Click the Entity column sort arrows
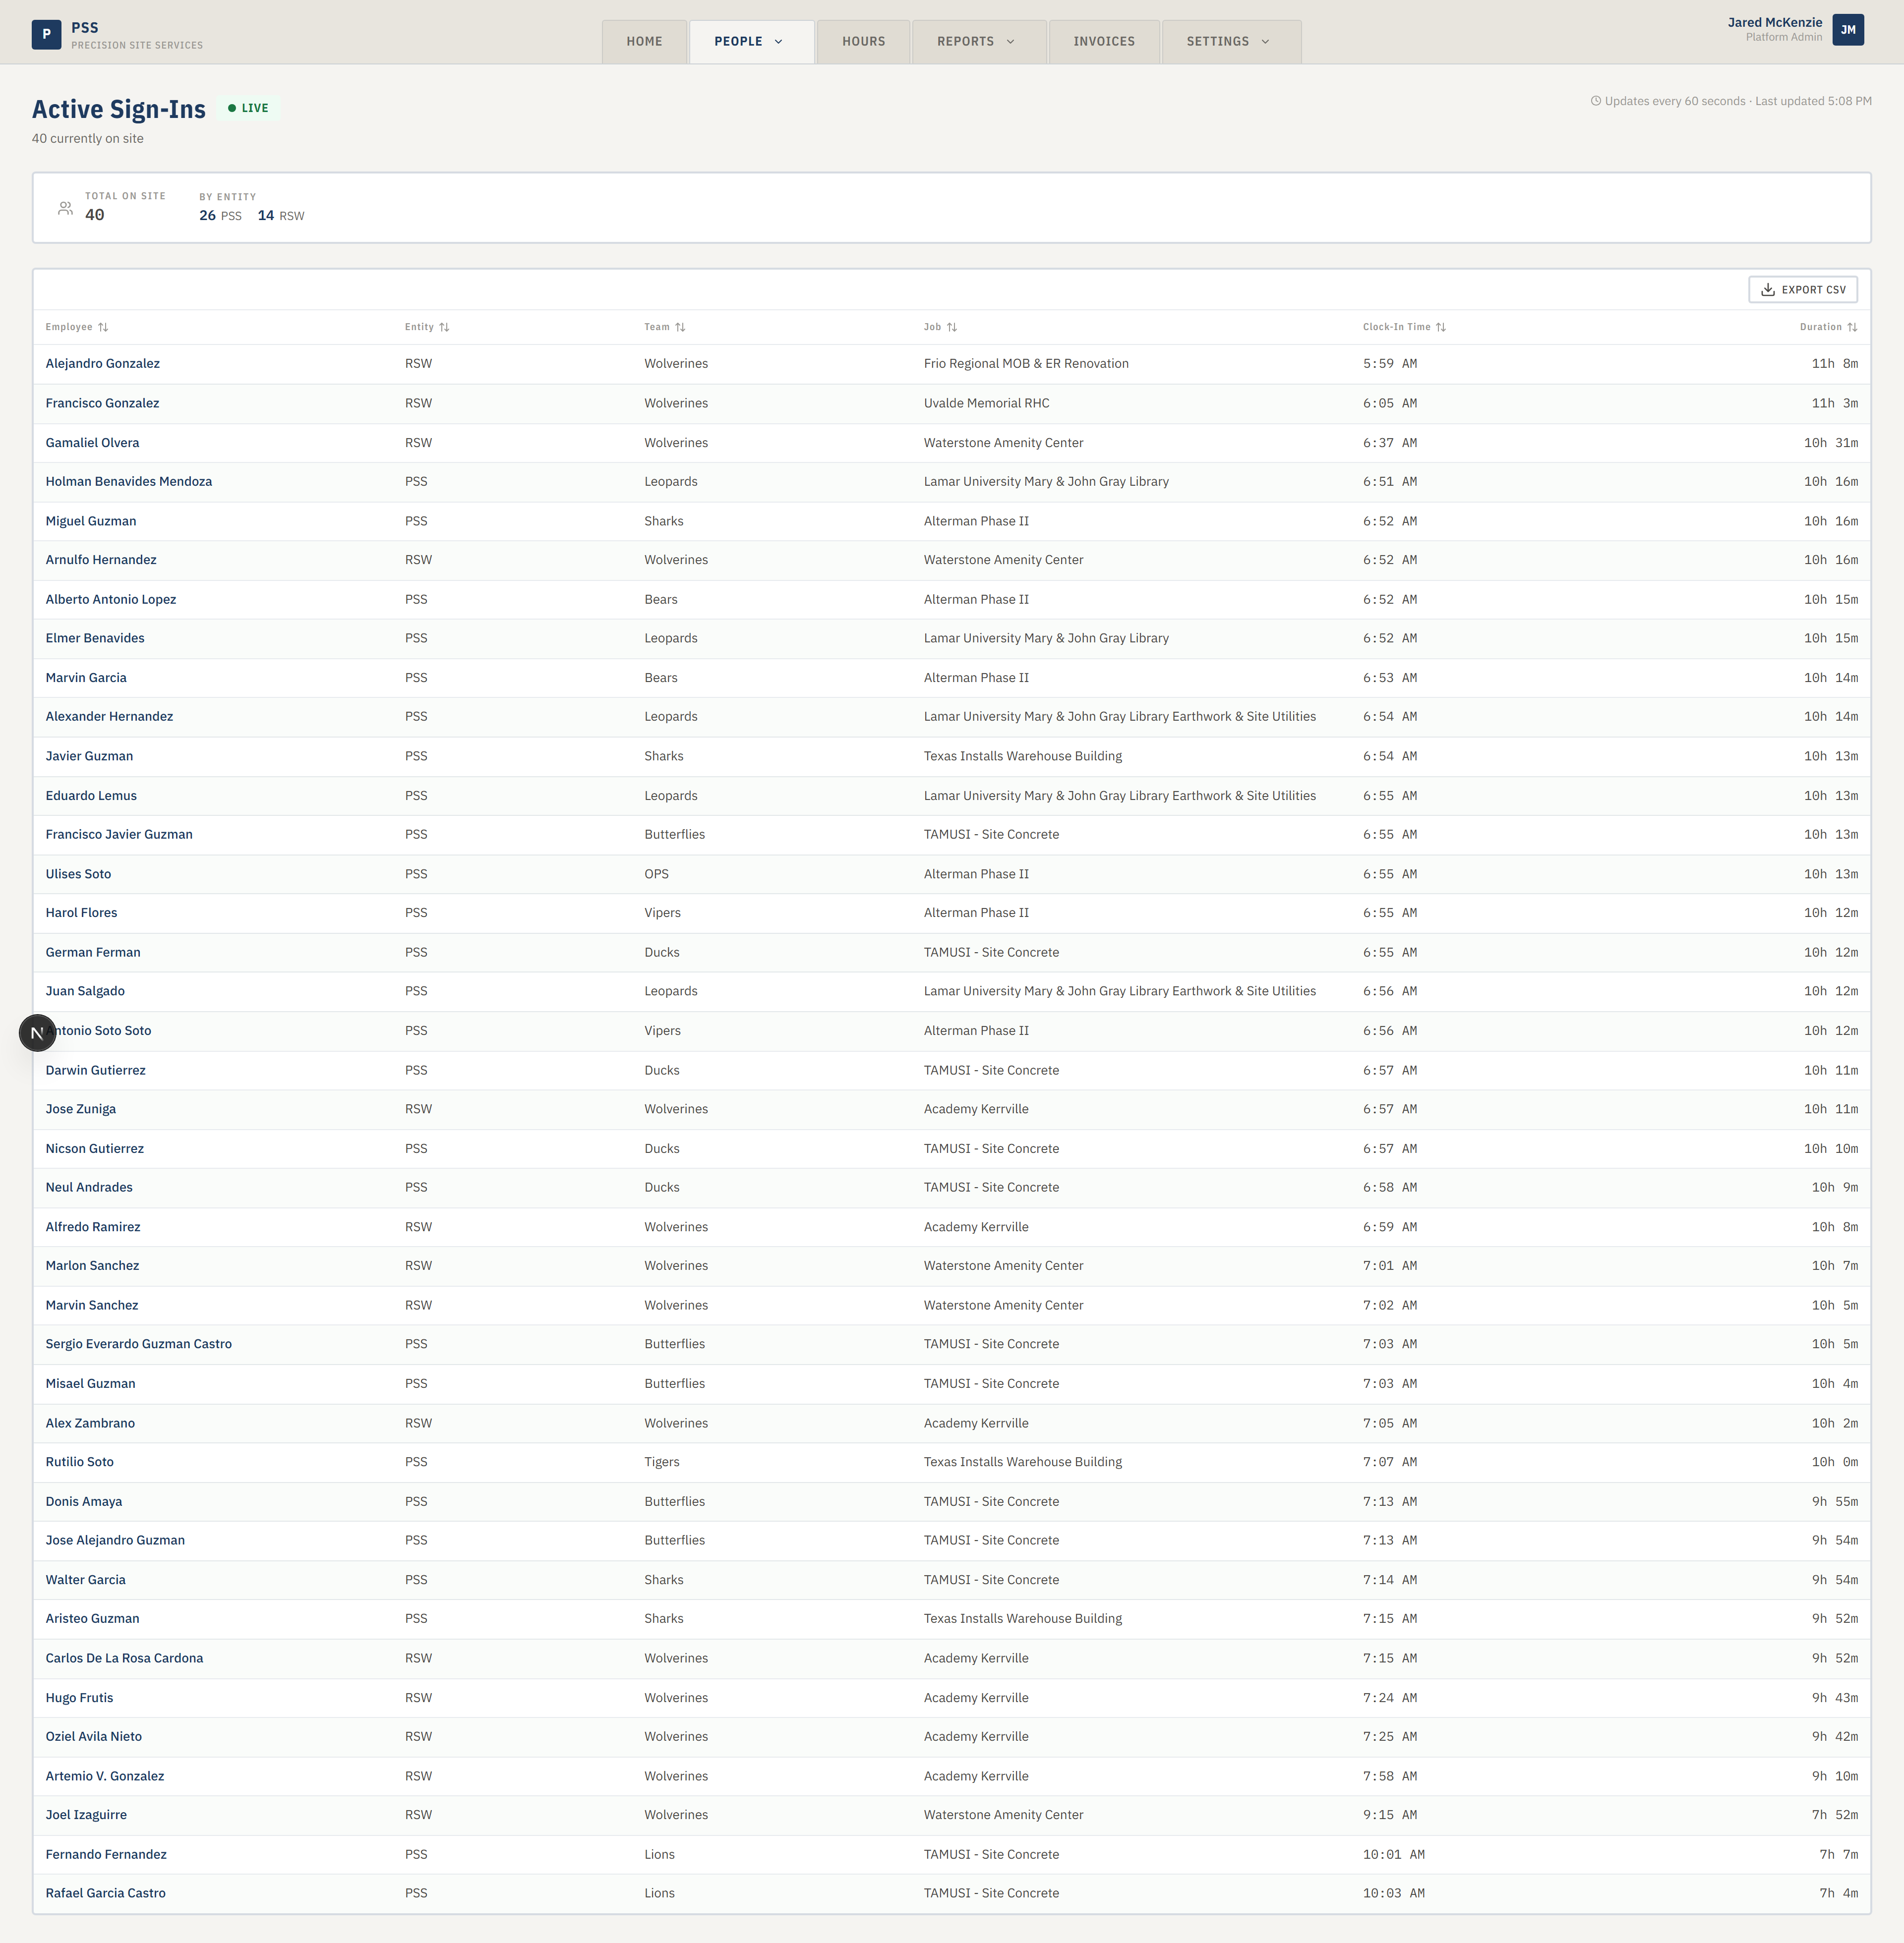Screen dimensions: 1904x1943 tap(444, 327)
